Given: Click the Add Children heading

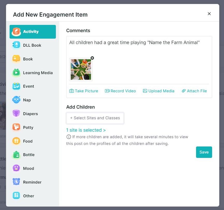Looking at the screenshot, I should pyautogui.click(x=80, y=107).
